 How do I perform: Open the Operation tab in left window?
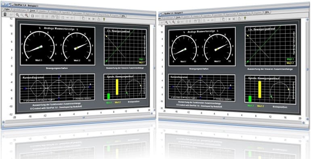coord(67,13)
